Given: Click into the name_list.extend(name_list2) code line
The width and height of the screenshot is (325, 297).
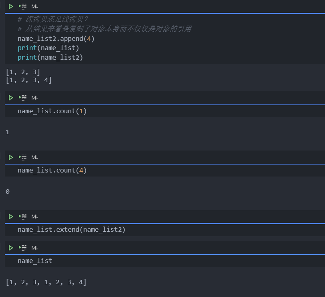Looking at the screenshot, I should 71,230.
